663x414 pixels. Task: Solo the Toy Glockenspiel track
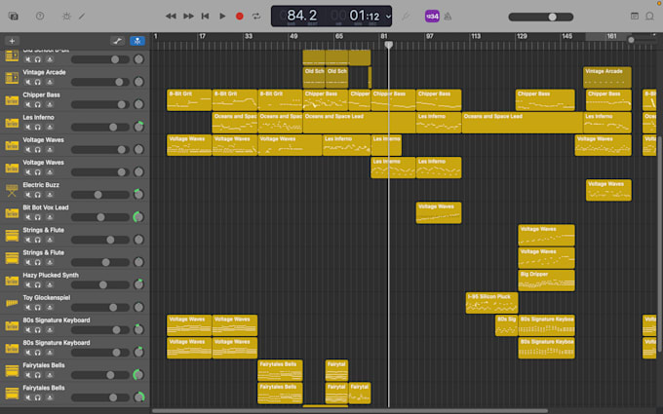point(38,308)
